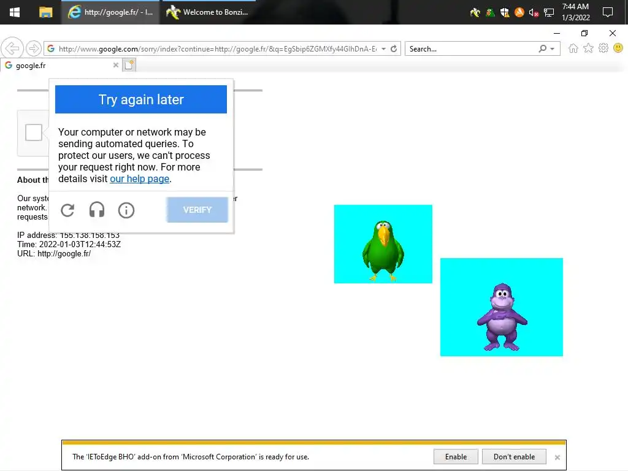Refresh the page from the address bar
Screen dimensions: 628x471
(x=394, y=49)
